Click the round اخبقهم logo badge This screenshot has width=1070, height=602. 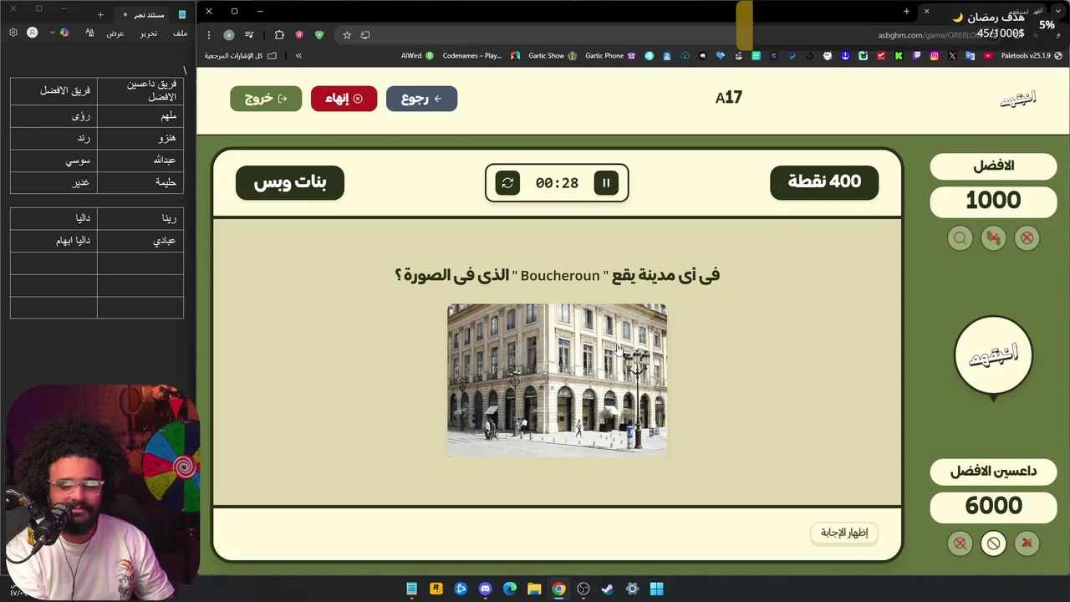[993, 355]
